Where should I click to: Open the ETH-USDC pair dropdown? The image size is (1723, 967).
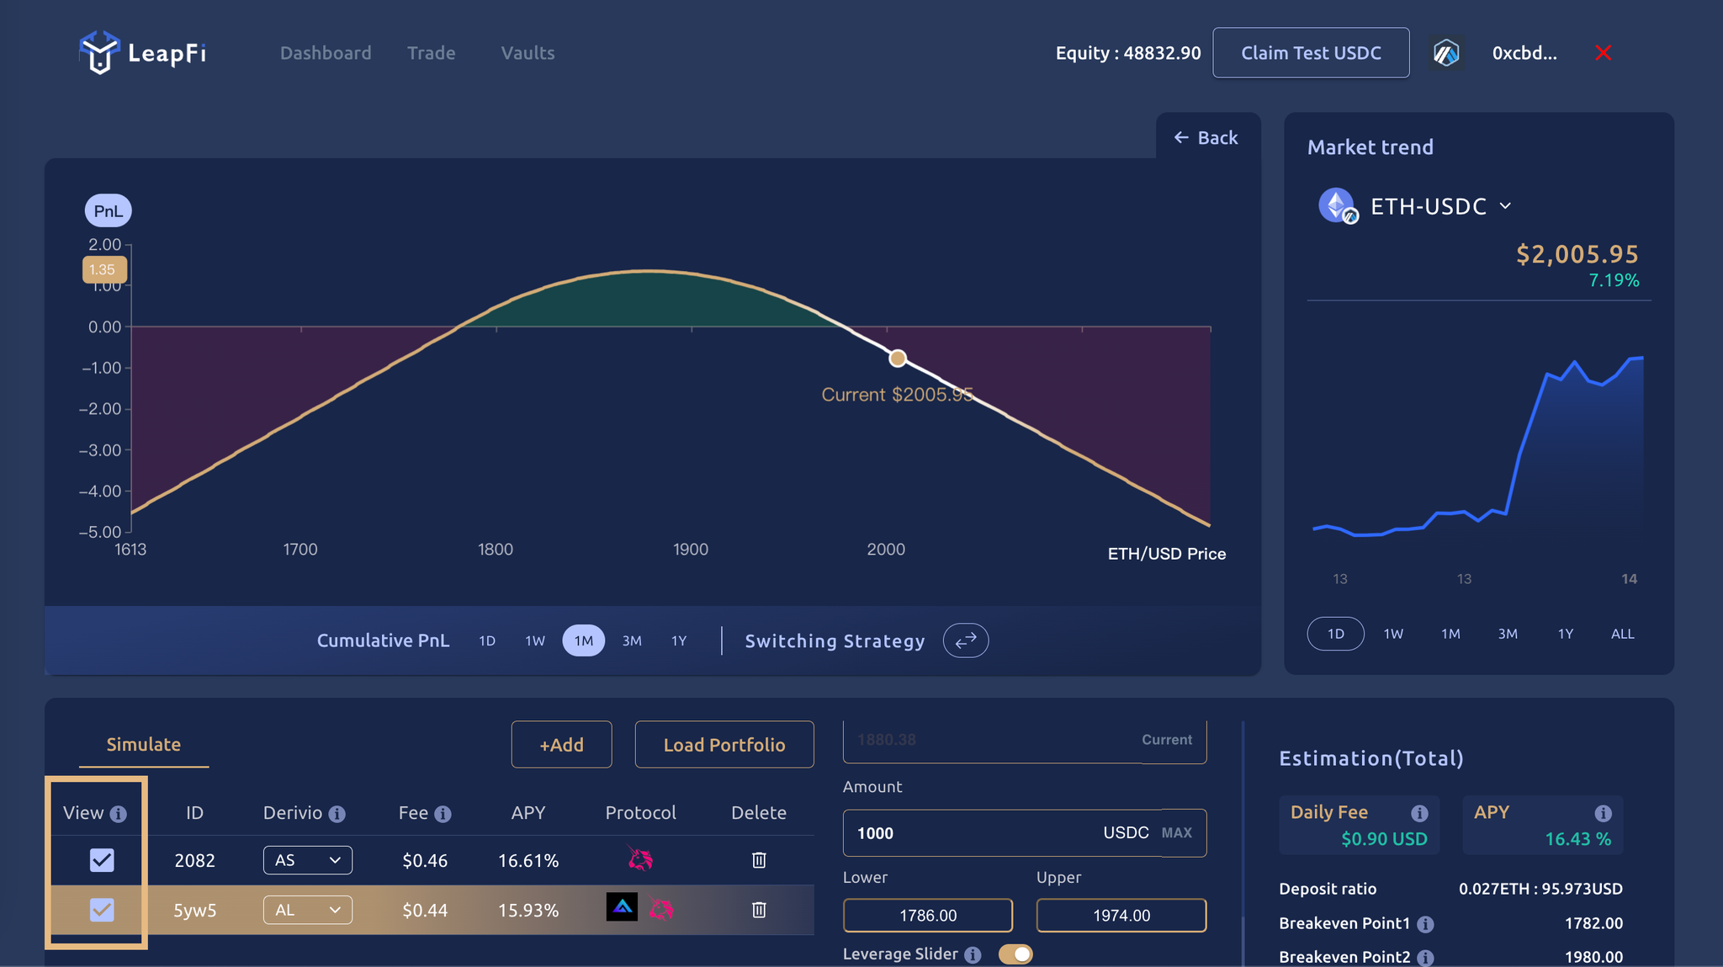point(1440,206)
